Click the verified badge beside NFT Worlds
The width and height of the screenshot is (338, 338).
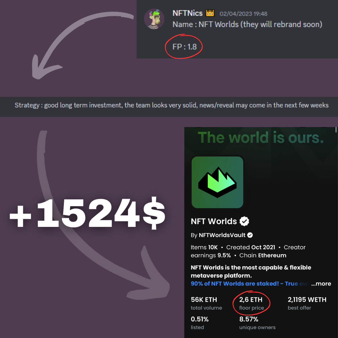coord(244,221)
